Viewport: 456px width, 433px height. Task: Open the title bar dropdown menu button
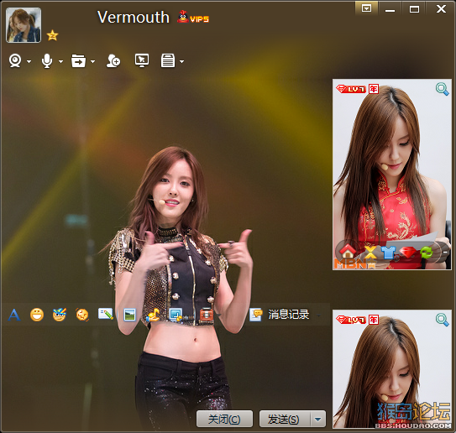point(366,8)
